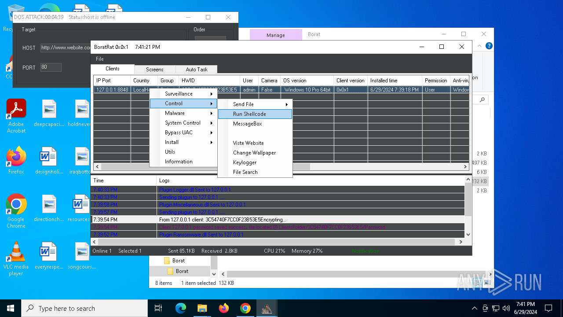
Task: Show hidden tray icons chevron
Action: pos(474,308)
